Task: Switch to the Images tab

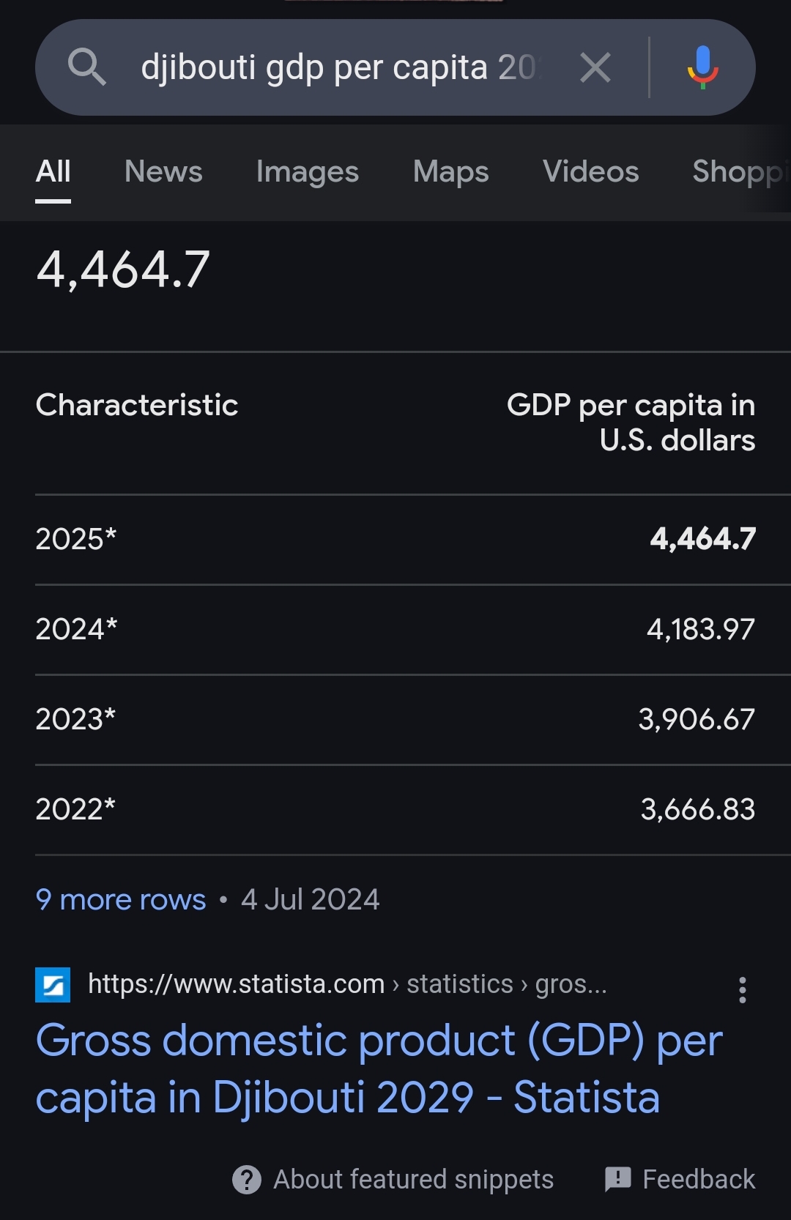Action: 308,171
